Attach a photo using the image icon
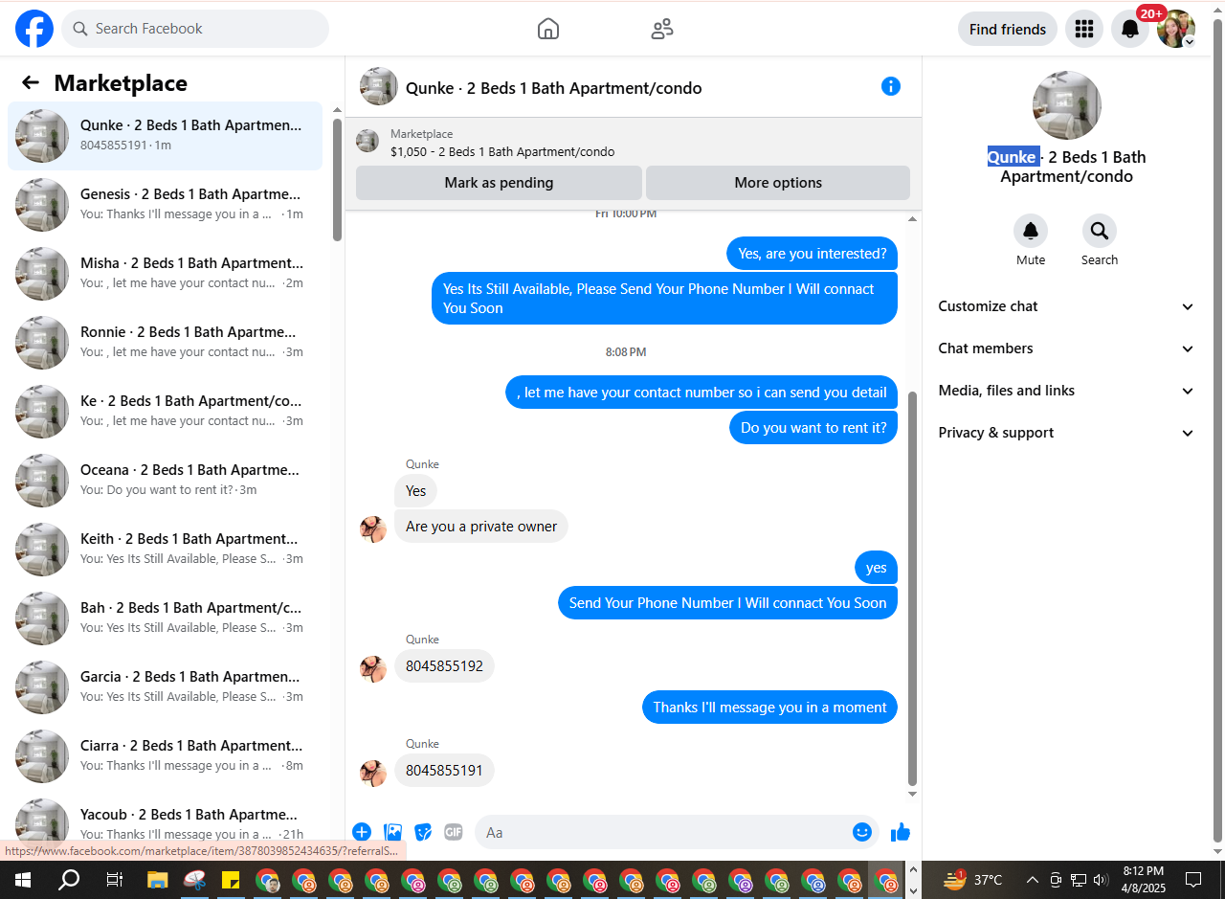Image resolution: width=1225 pixels, height=899 pixels. pyautogui.click(x=392, y=832)
